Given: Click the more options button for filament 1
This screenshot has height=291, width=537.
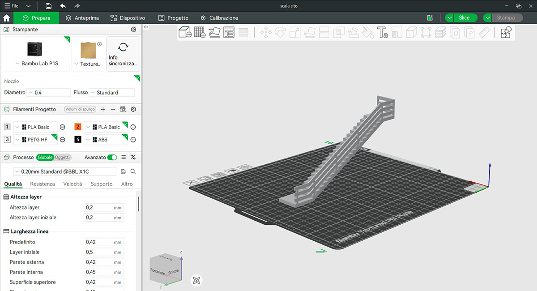Looking at the screenshot, I should click(x=63, y=127).
